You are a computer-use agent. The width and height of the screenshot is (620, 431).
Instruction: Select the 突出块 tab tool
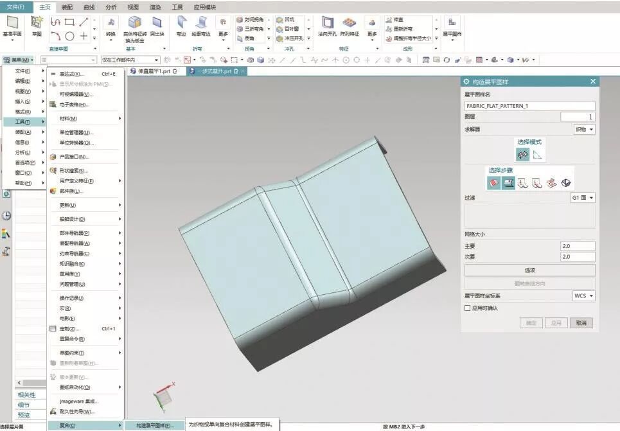point(157,24)
